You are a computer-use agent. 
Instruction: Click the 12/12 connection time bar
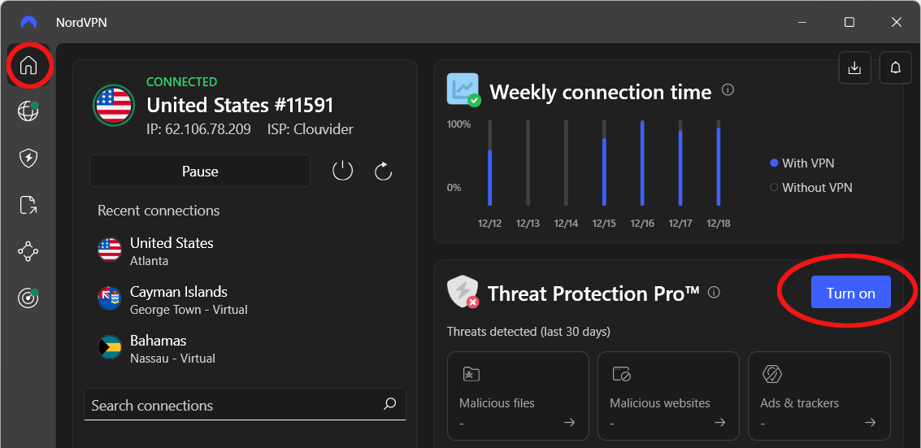[x=490, y=163]
